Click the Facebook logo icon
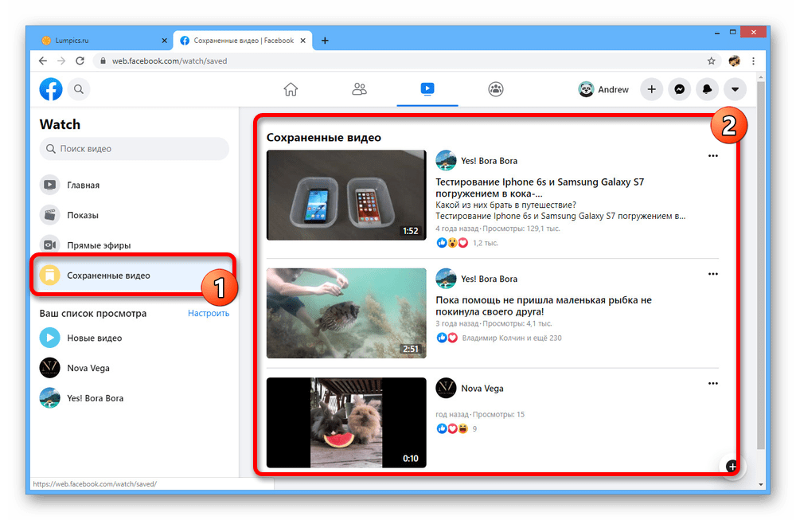 point(51,89)
